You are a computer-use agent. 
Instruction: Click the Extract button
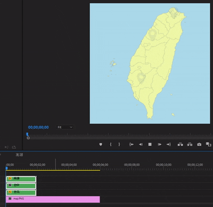(190, 145)
